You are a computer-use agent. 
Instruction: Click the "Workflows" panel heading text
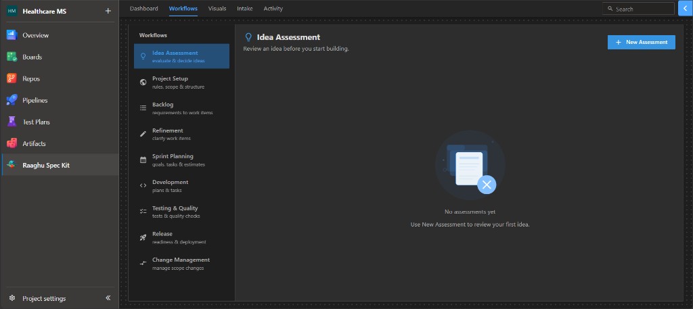153,35
